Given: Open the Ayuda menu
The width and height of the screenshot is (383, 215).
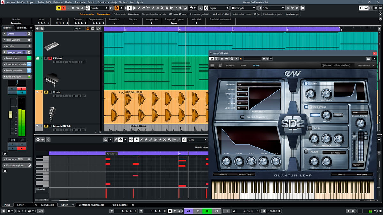Looking at the screenshot, I should (139, 2).
